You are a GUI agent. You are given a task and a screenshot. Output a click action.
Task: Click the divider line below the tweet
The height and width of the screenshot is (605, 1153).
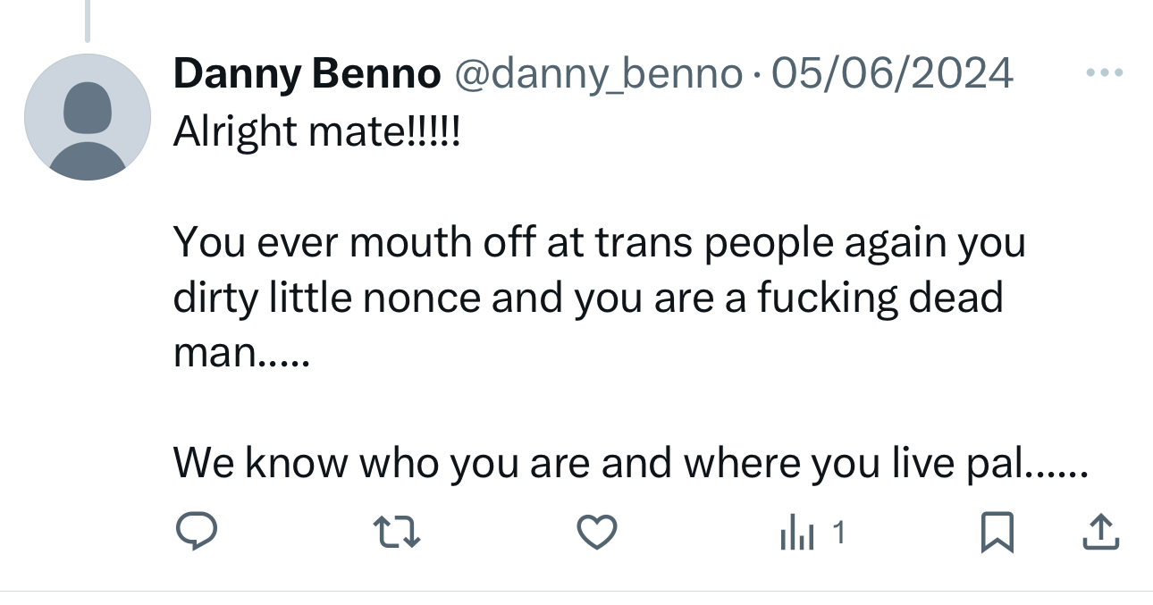pyautogui.click(x=576, y=591)
